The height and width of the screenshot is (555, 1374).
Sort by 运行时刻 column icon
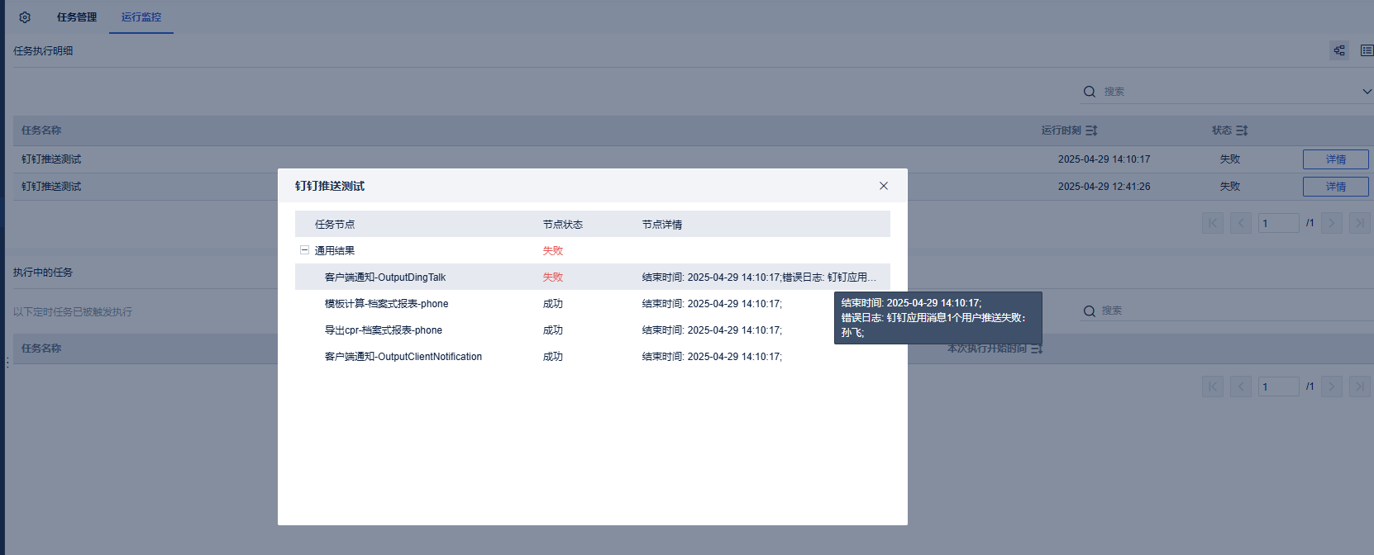[x=1091, y=130]
